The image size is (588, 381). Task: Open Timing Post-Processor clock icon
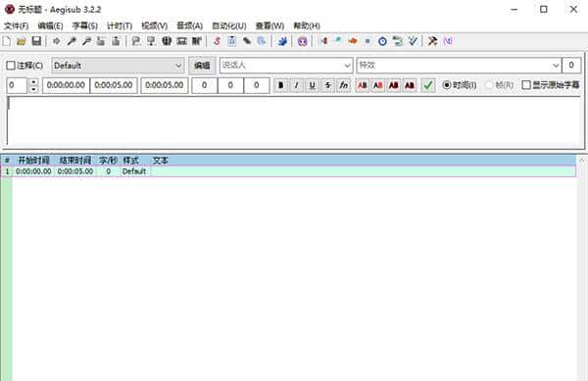(x=382, y=41)
